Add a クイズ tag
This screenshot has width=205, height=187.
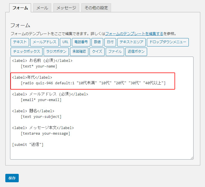coord(97,52)
